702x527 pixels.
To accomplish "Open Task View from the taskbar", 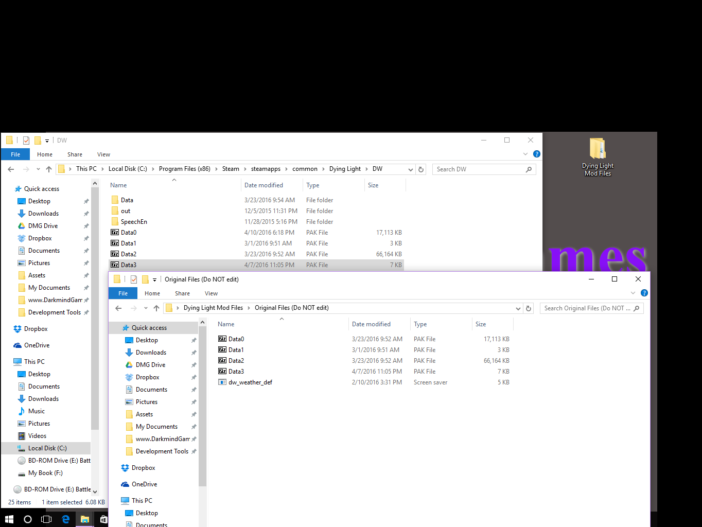I will click(46, 519).
